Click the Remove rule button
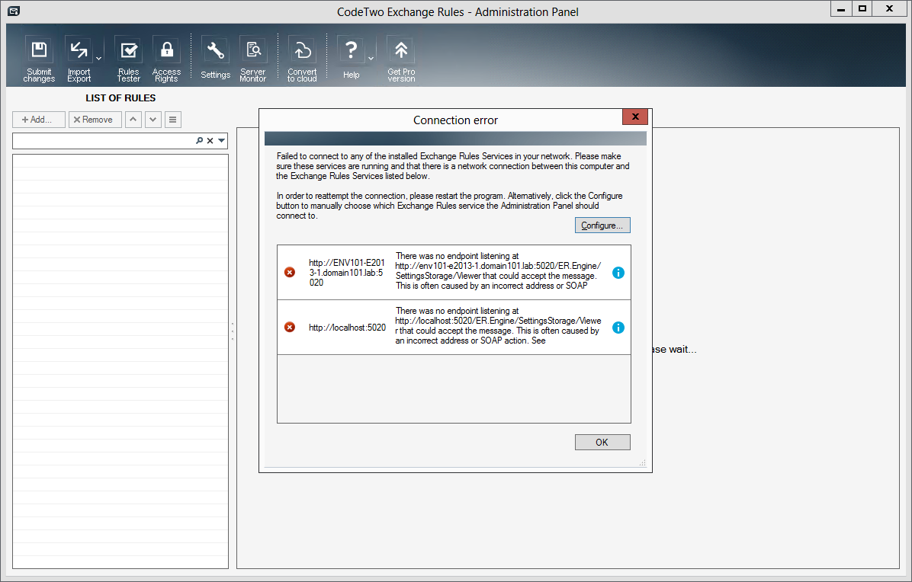912x582 pixels. click(x=95, y=120)
